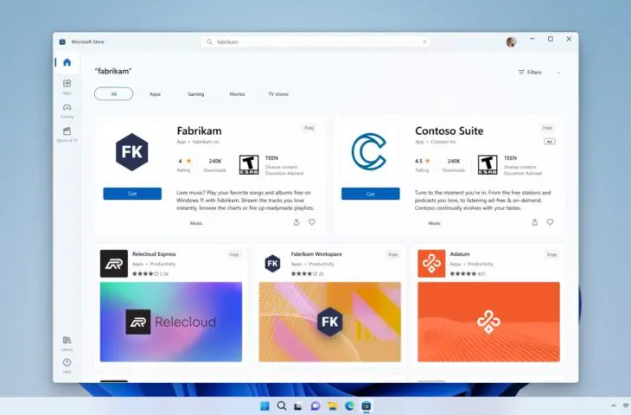Screen dimensions: 631x415
Task: Open Help in the sidebar
Action: coord(67,366)
